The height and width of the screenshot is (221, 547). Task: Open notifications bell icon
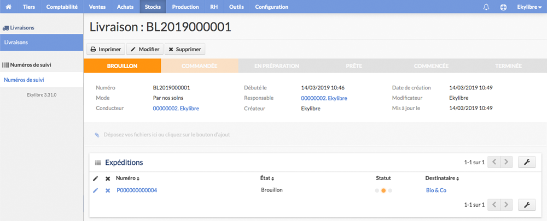pyautogui.click(x=486, y=7)
